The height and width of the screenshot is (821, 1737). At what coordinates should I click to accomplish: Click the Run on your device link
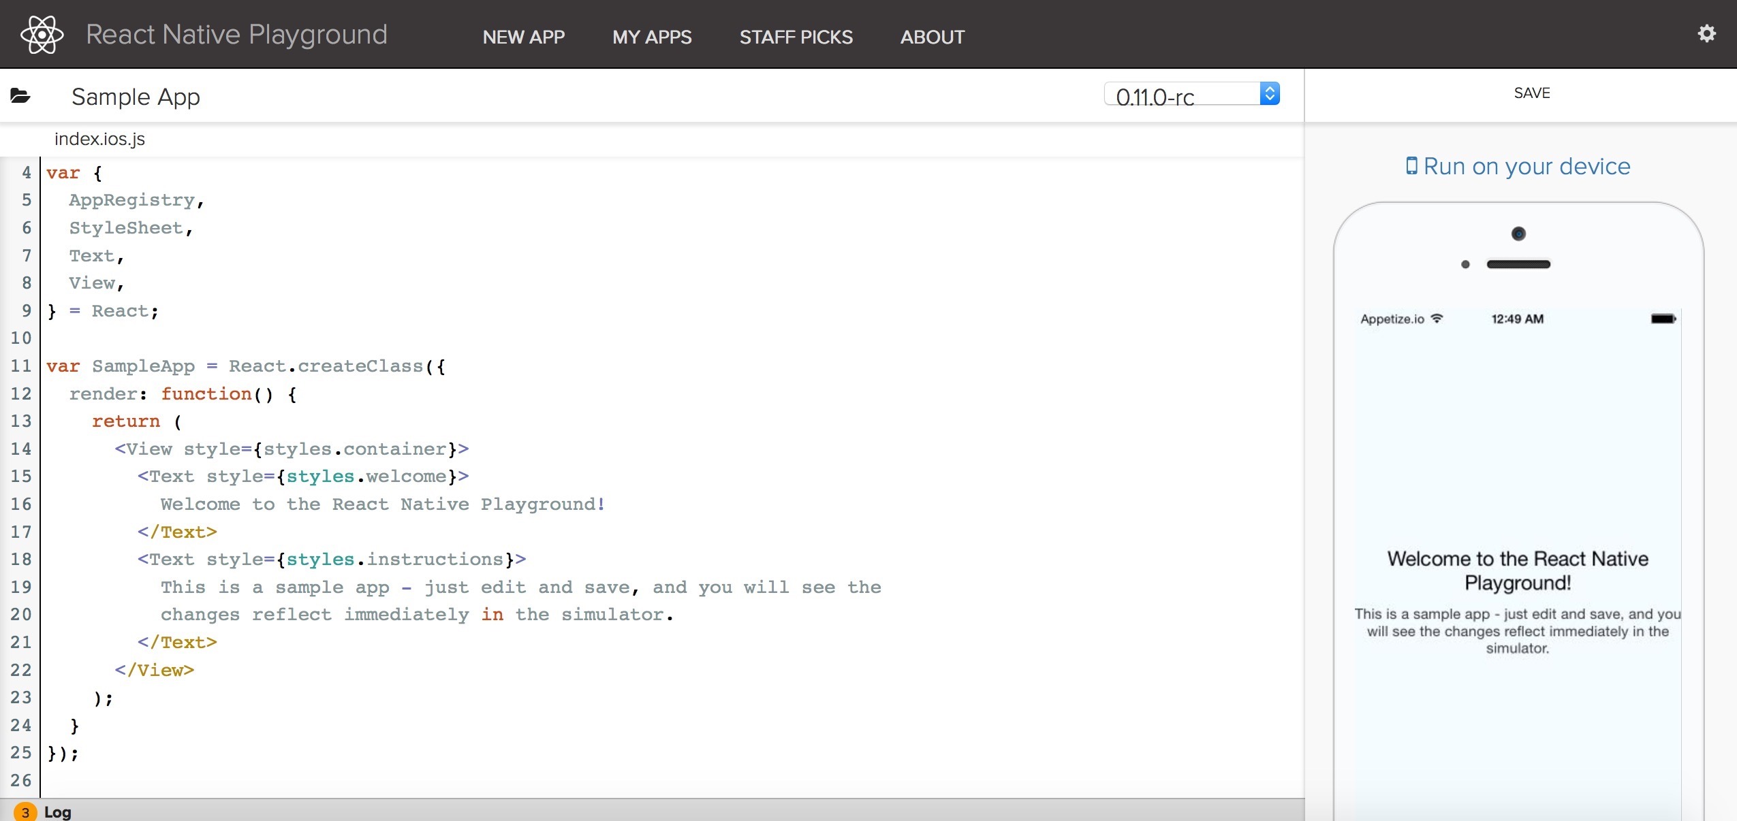(1518, 166)
